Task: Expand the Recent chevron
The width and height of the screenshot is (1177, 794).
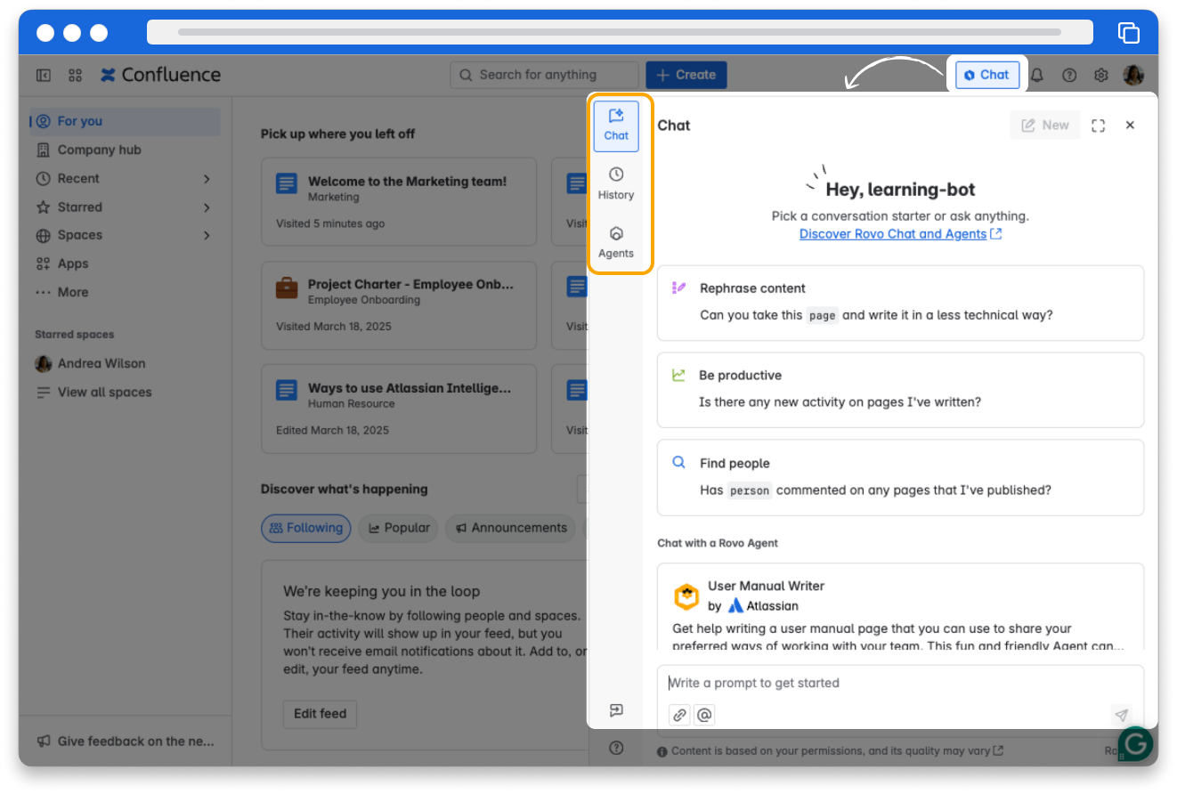Action: [207, 179]
